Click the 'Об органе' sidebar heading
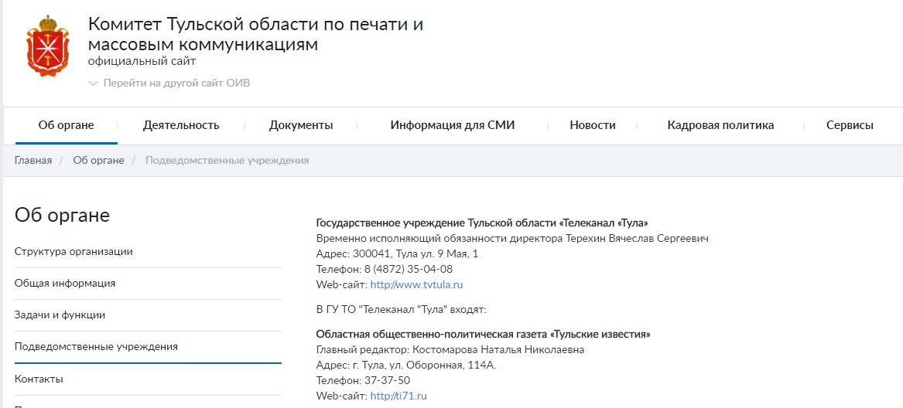Screen dimensions: 903x408 click(x=62, y=215)
